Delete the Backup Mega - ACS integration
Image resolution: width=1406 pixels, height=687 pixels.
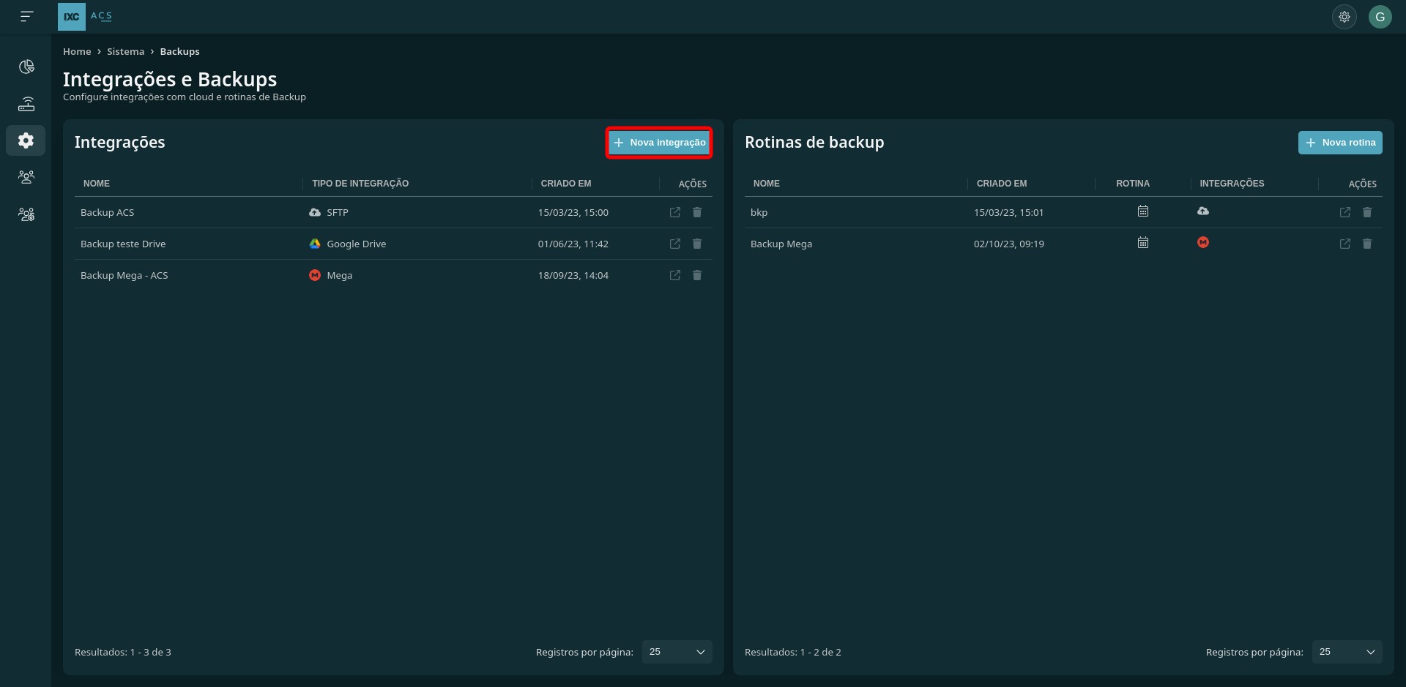(x=697, y=275)
